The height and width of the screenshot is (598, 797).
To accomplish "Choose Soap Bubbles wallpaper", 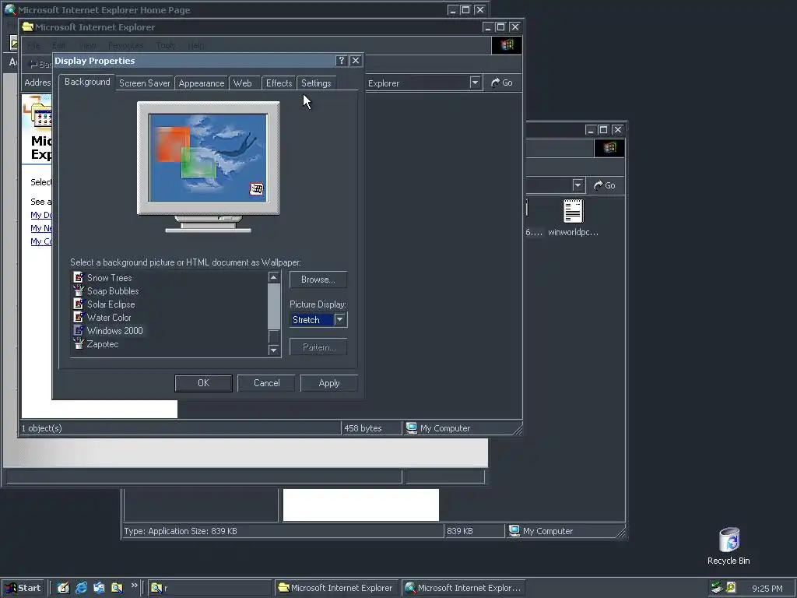I will 113,291.
